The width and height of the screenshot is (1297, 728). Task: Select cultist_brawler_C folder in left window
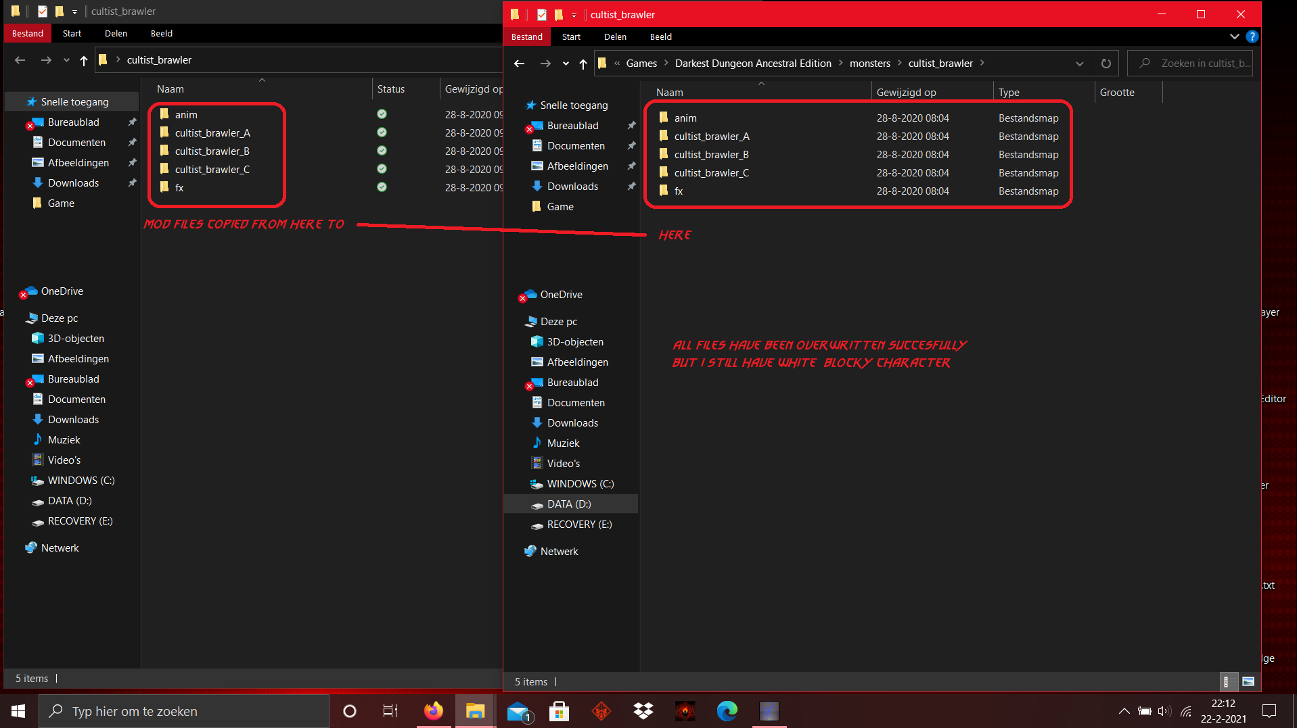click(x=212, y=170)
